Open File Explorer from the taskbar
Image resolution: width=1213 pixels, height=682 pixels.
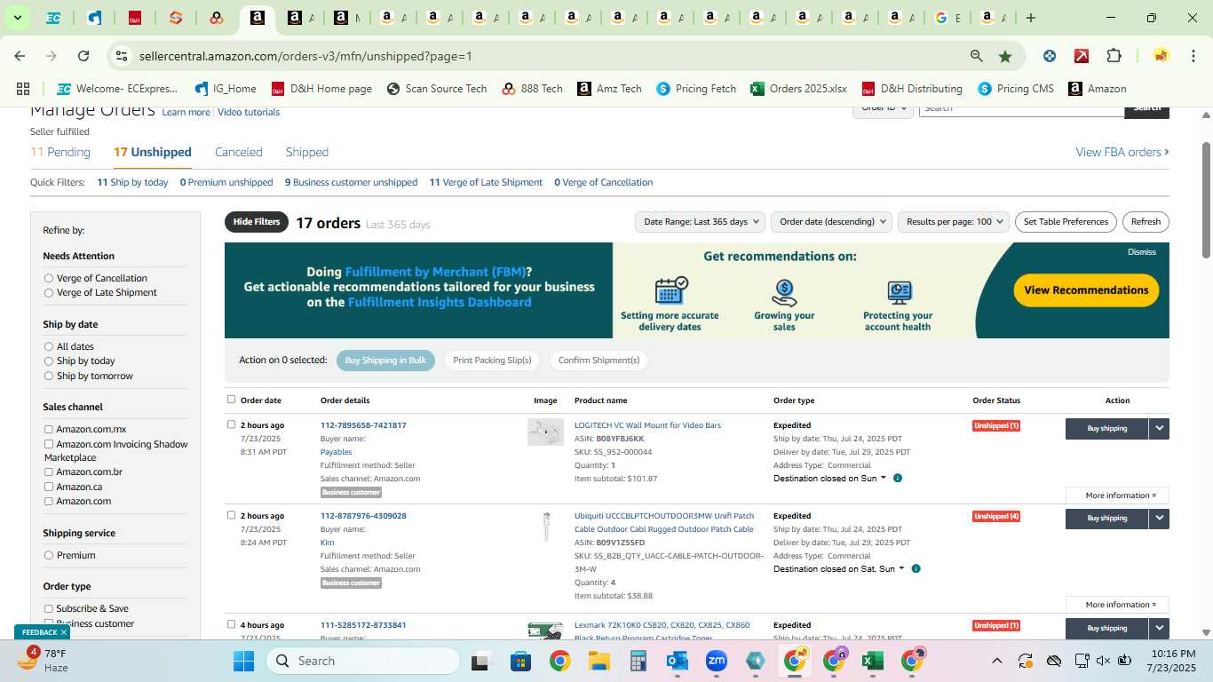[x=599, y=661]
